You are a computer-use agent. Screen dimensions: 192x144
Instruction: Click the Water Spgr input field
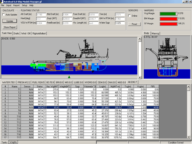pyautogui.click(x=120, y=23)
